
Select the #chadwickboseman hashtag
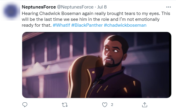pyautogui.click(x=125, y=25)
